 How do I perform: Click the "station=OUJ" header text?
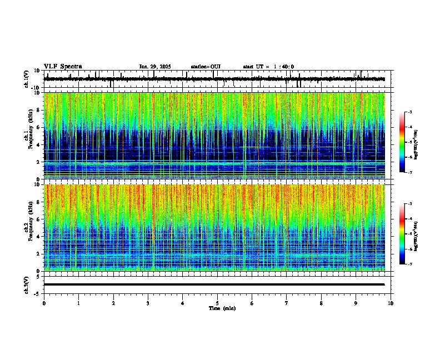(x=206, y=67)
